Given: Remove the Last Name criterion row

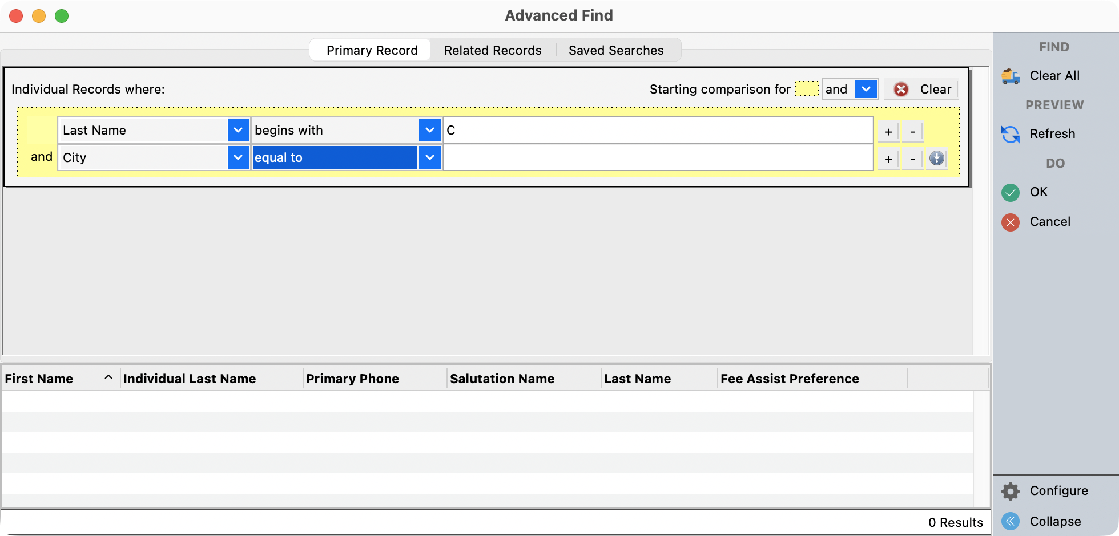Looking at the screenshot, I should (913, 132).
